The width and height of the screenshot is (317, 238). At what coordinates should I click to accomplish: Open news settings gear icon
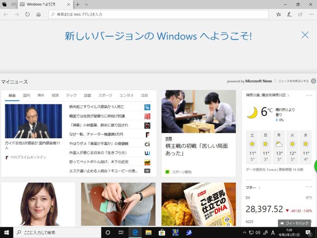coord(313,81)
